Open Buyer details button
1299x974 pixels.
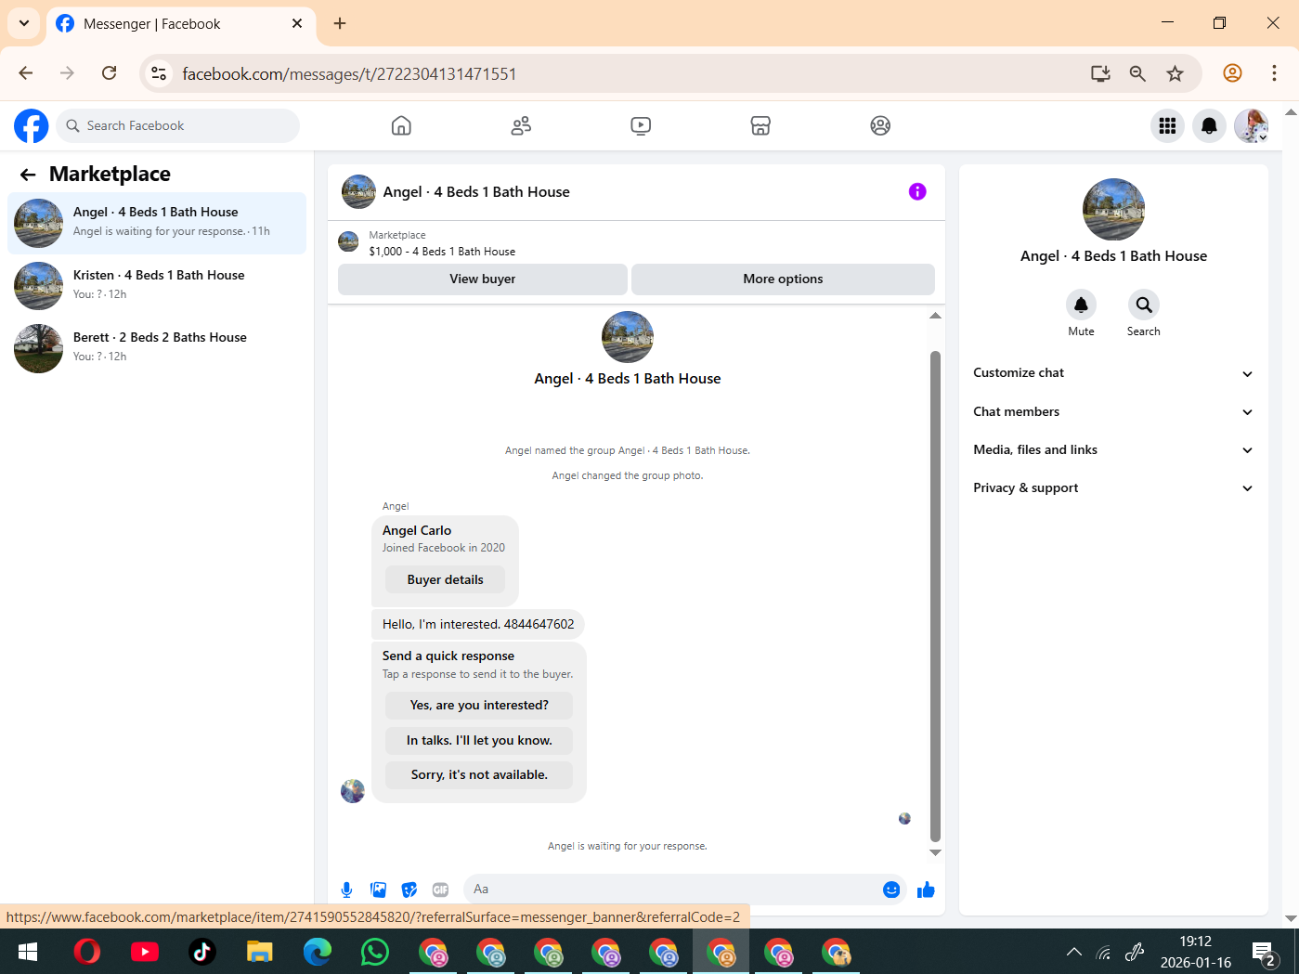point(446,579)
